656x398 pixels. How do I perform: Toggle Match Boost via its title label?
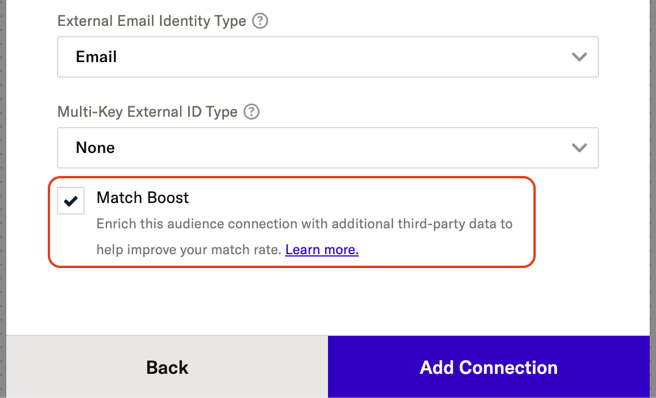[x=143, y=198]
